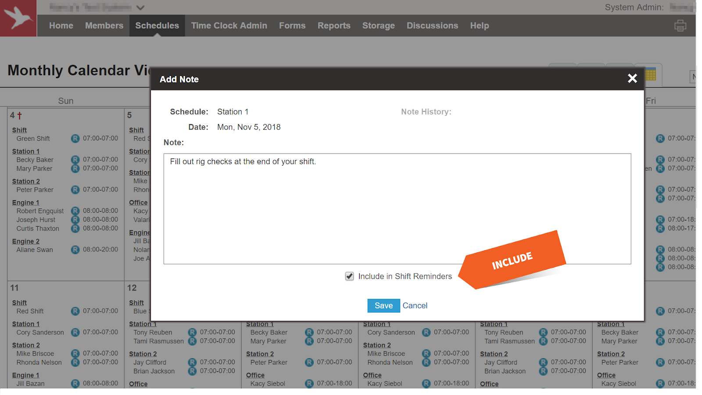Screen dimensions: 702x395
Task: Open the Engine 1 link on Sunday 11
Action: pos(26,375)
